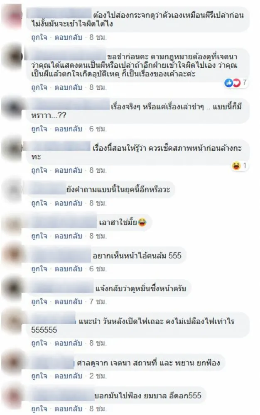Open avatar beside เรื่องจริงๆ หรือแค่เรื่องเล่าขำๆ comment
This screenshot has width=260, height=415.
pos(12,106)
